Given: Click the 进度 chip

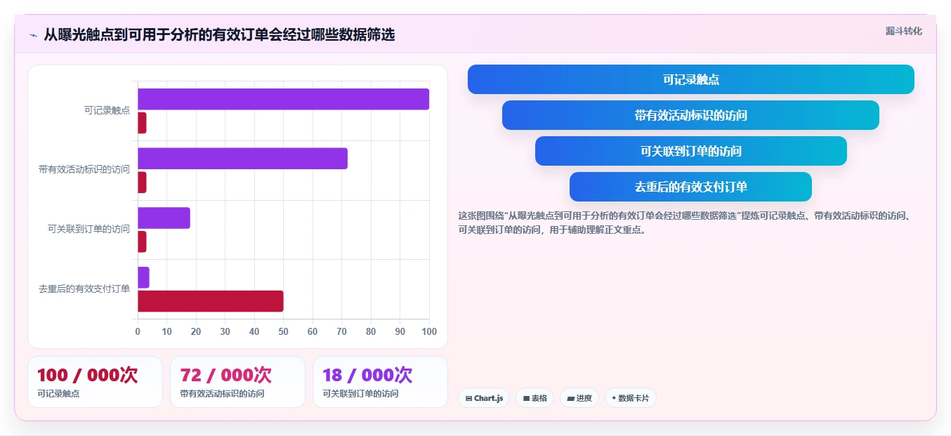Looking at the screenshot, I should pos(579,398).
